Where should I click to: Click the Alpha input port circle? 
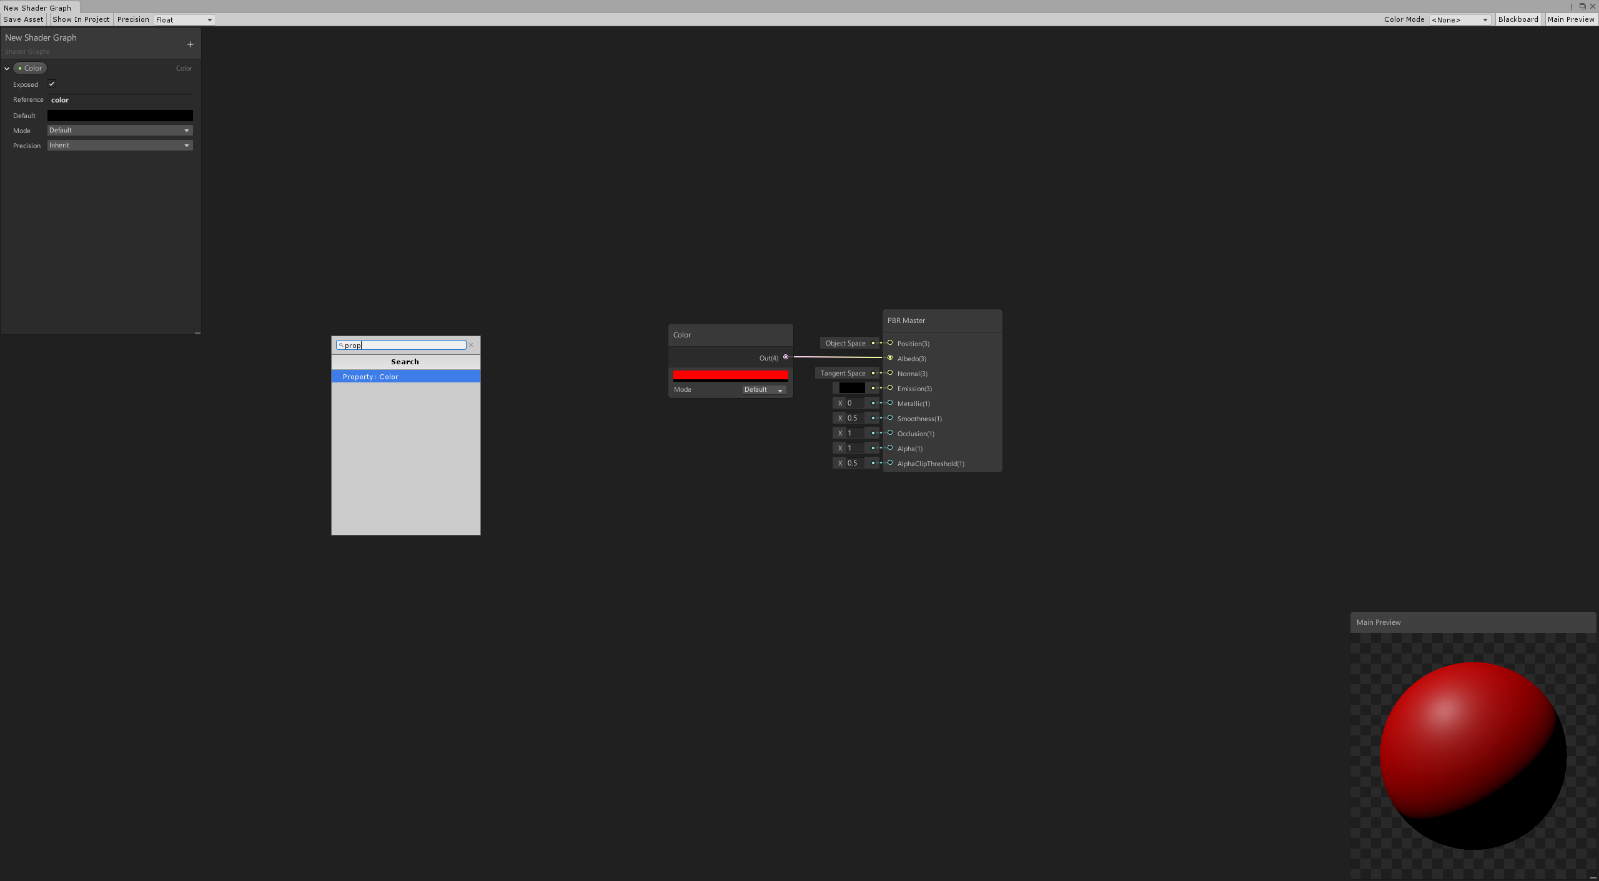pos(890,448)
